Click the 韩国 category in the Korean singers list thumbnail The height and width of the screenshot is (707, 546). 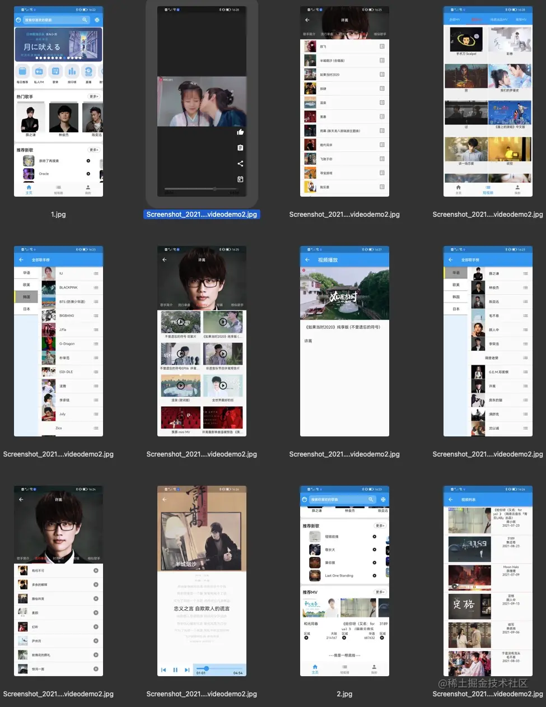[26, 297]
